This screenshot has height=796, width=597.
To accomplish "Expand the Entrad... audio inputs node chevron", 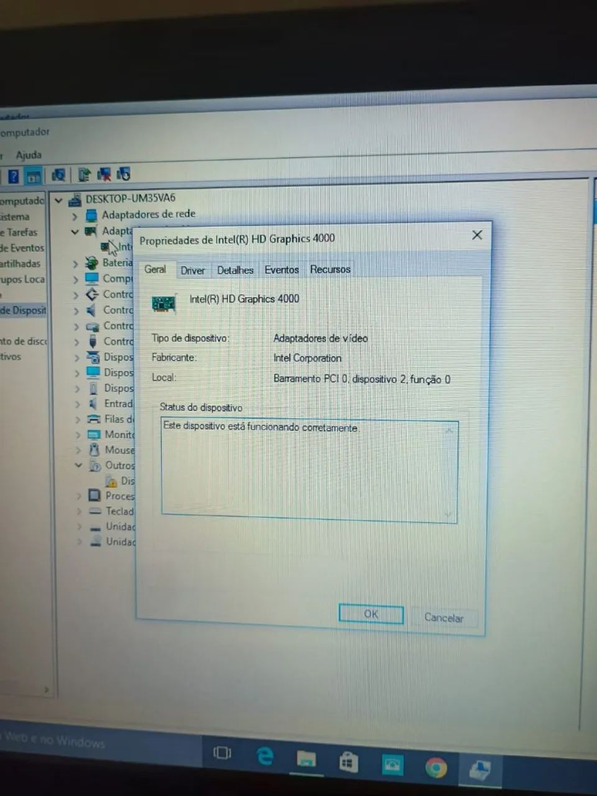I will [x=77, y=404].
